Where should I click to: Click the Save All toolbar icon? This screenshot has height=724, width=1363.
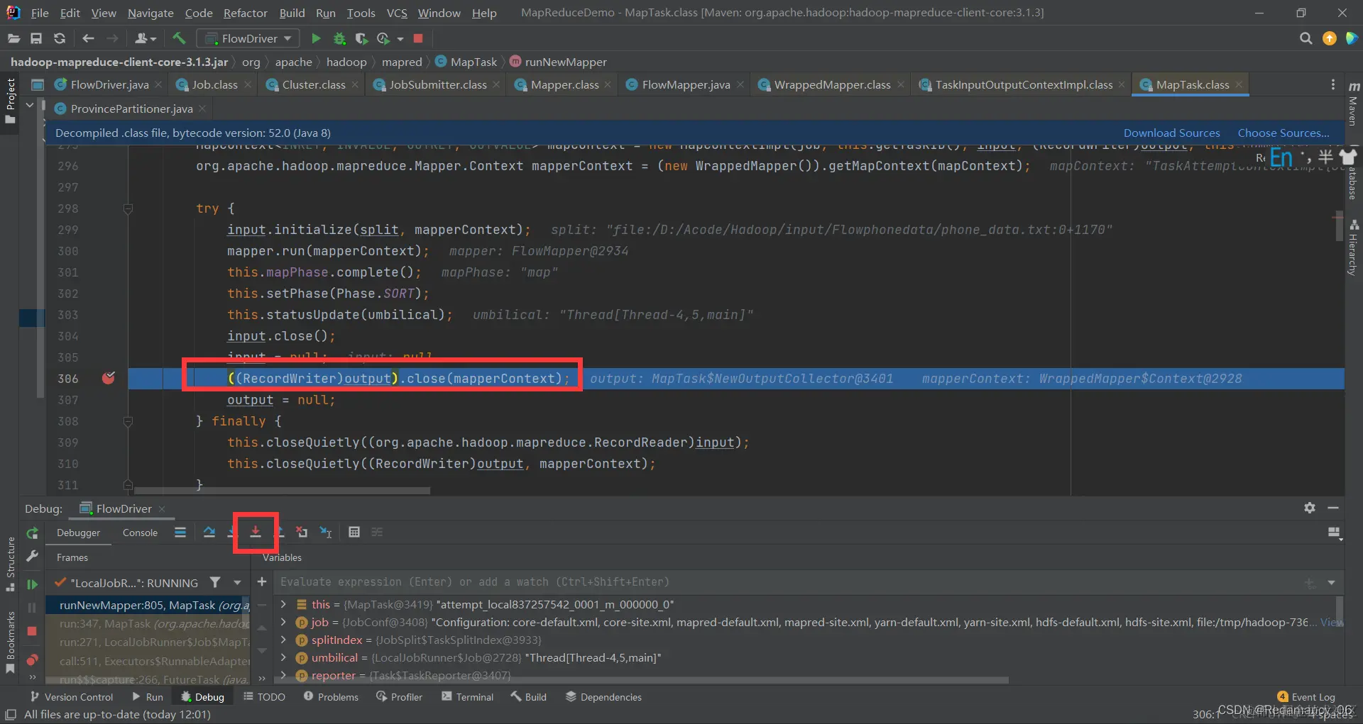36,38
